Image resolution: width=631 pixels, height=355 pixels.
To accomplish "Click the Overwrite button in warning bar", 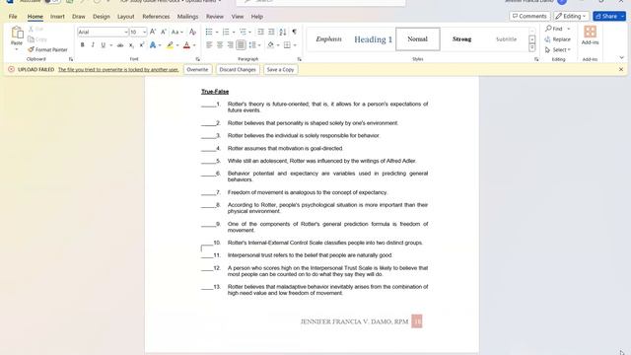I will pyautogui.click(x=197, y=70).
